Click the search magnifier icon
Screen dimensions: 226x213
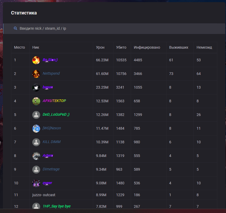coord(15,28)
